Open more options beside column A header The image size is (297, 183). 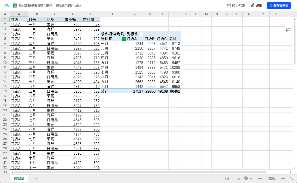tap(25, 14)
